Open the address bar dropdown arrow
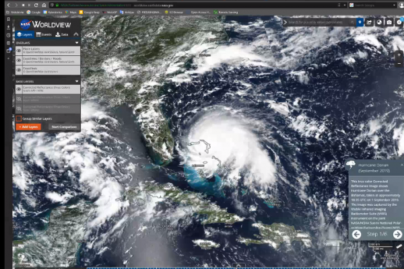Image resolution: width=404 pixels, height=269 pixels. [345, 5]
